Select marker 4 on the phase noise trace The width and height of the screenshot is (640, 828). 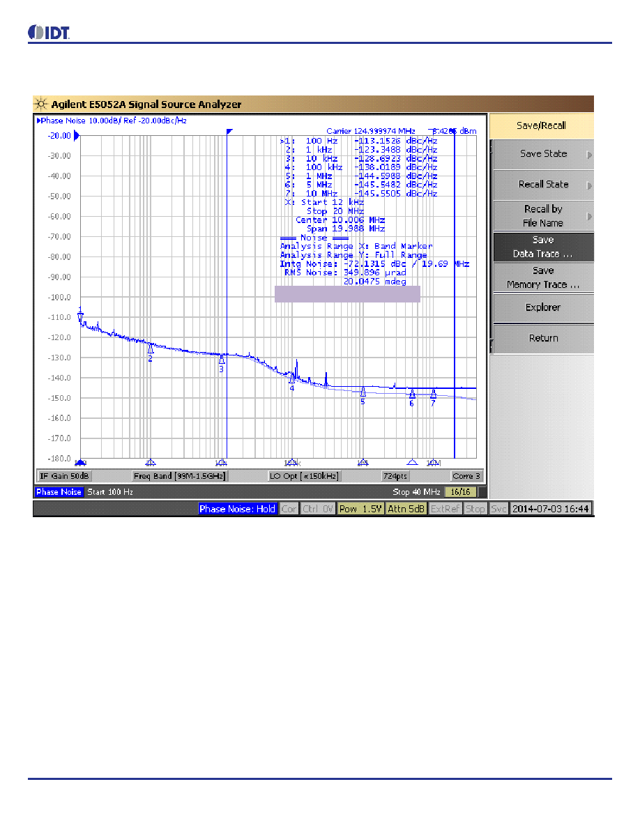(x=291, y=382)
